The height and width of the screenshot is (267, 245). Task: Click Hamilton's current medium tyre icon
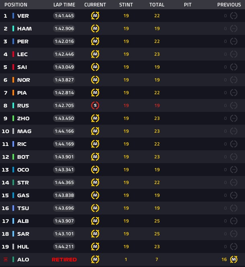(95, 28)
